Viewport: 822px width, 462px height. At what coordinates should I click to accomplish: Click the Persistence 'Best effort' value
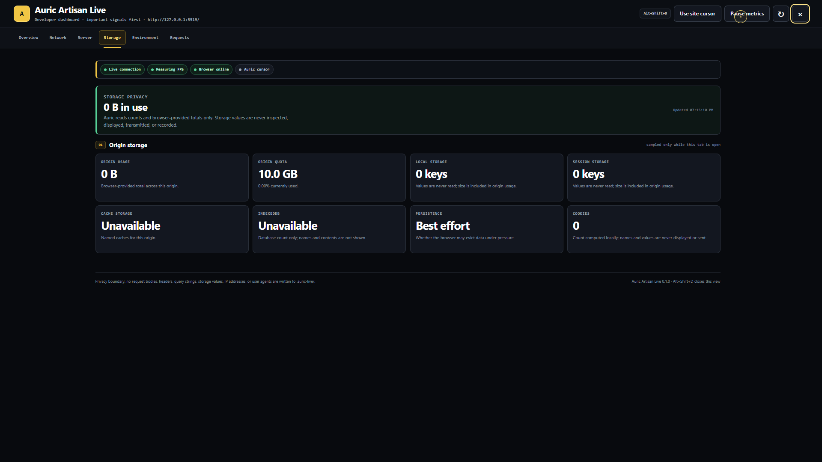[443, 226]
